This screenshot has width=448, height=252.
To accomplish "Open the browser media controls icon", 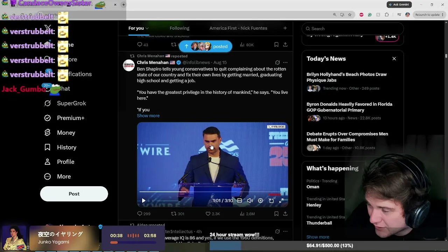I will tap(399, 15).
